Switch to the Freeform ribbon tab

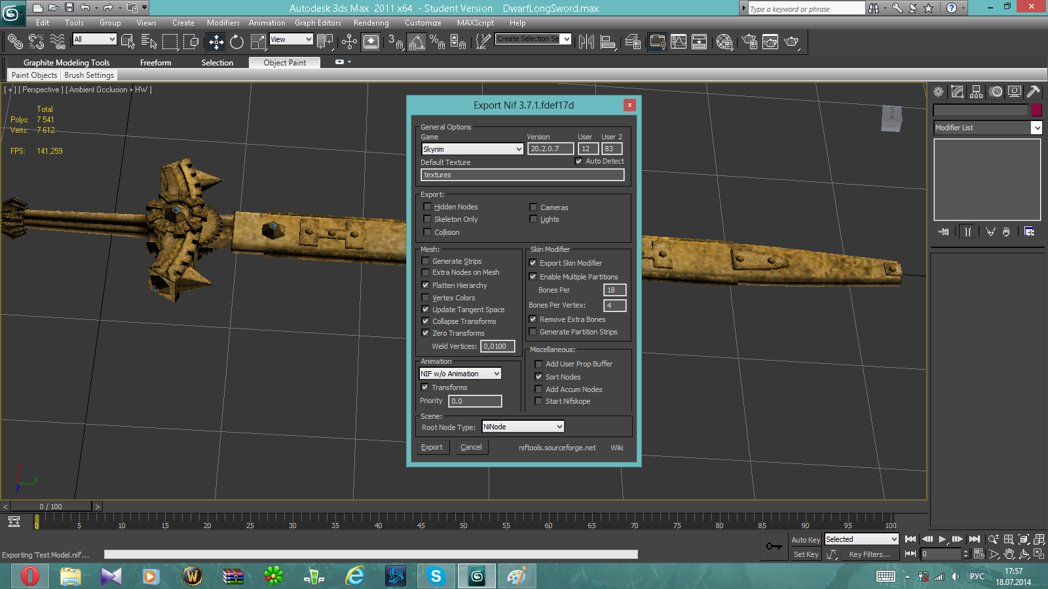point(156,63)
